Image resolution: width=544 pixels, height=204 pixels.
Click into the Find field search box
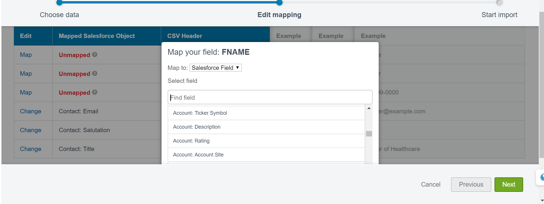click(x=270, y=97)
